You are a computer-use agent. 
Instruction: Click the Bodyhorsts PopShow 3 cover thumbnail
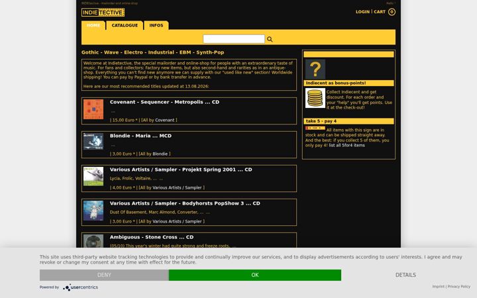tap(93, 211)
